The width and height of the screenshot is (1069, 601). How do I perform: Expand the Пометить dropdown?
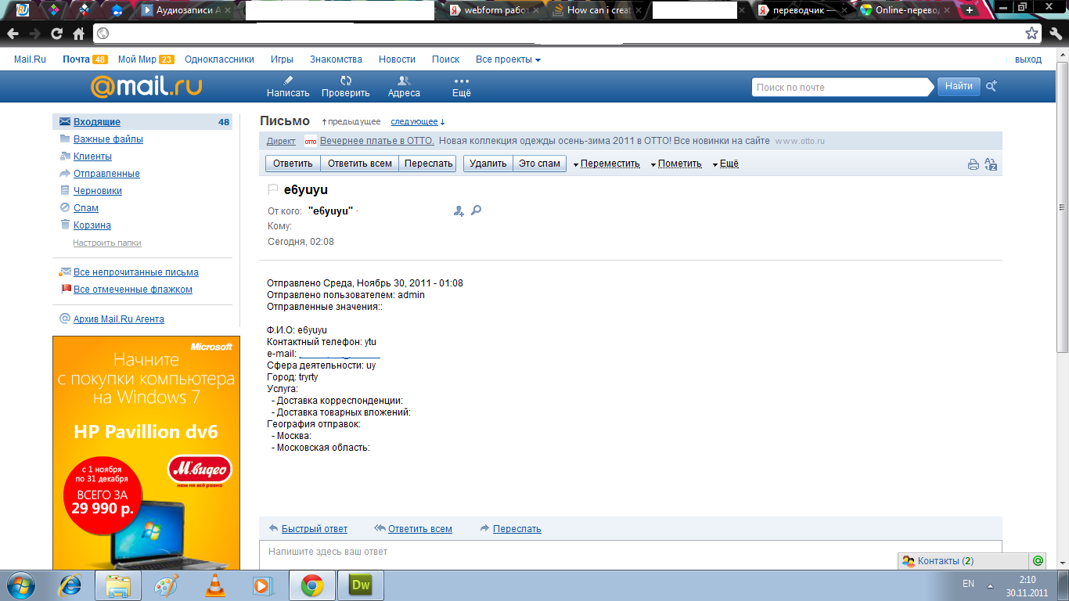679,164
